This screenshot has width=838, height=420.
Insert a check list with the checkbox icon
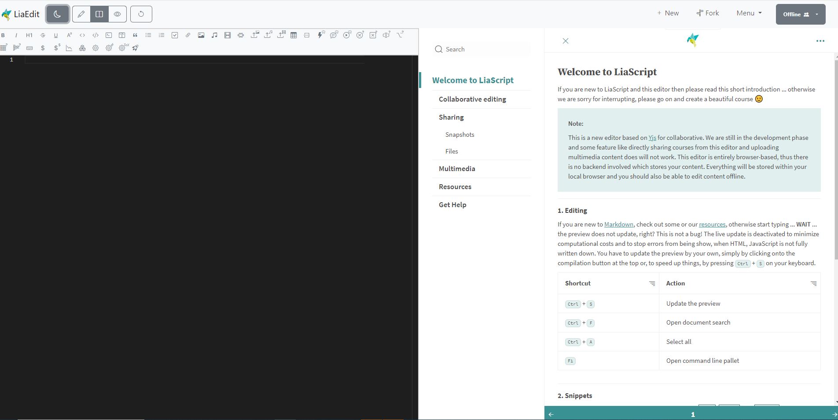[175, 35]
